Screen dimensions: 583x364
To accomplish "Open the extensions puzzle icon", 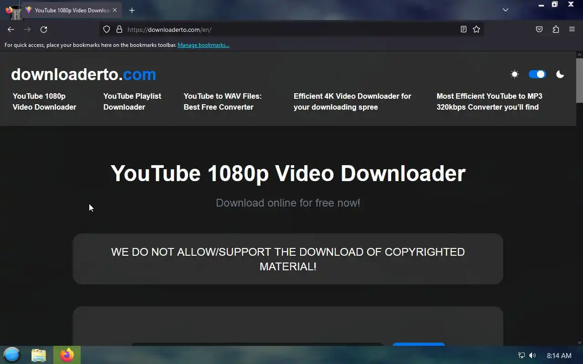I will click(x=556, y=30).
